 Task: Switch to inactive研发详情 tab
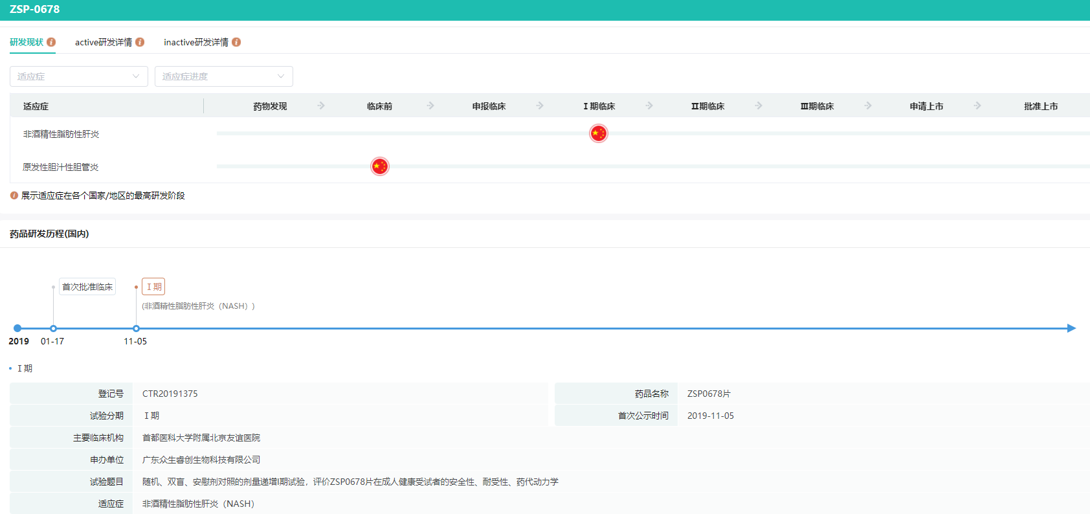pyautogui.click(x=195, y=42)
